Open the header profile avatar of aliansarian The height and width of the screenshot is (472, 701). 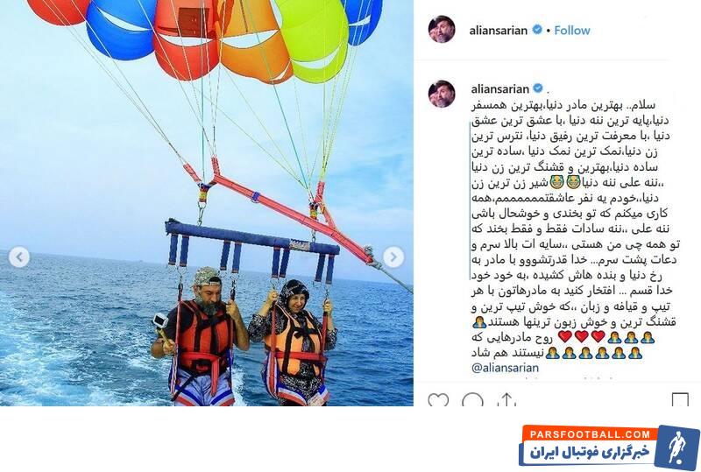442,30
